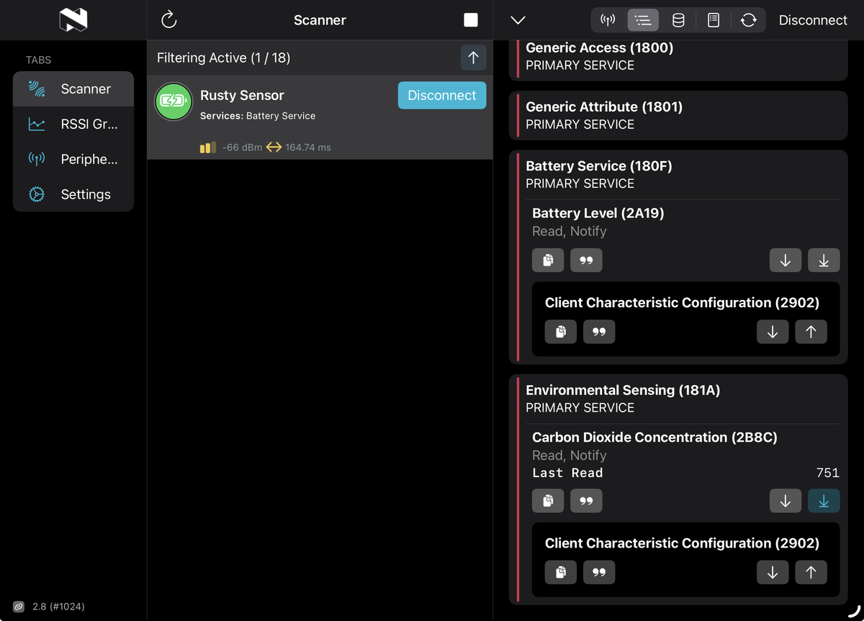
Task: Switch to the Settings tab
Action: pos(72,194)
